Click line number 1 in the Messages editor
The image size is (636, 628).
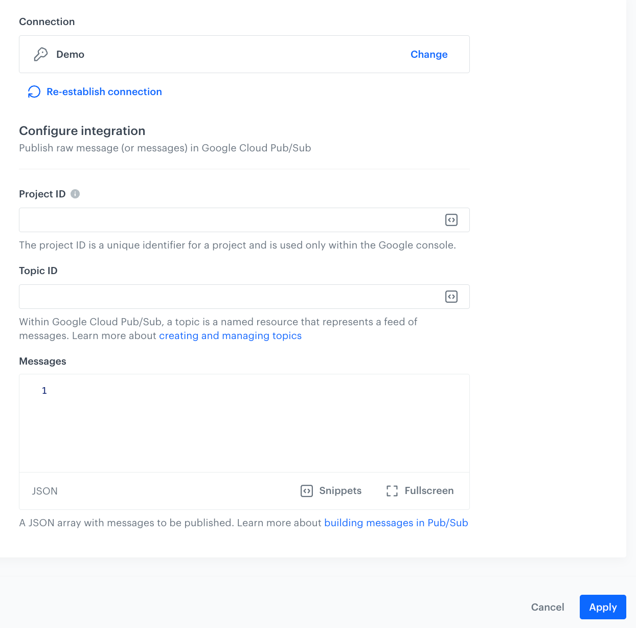pos(44,390)
